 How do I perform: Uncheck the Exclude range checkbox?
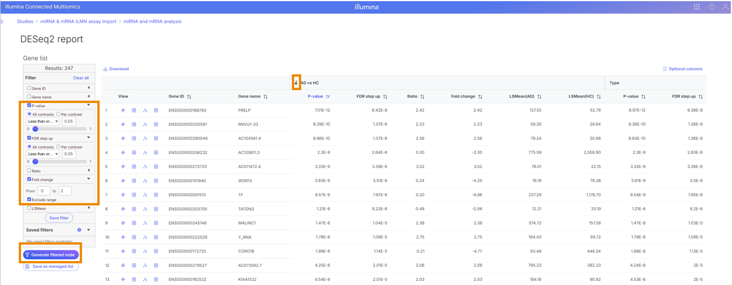pos(29,200)
